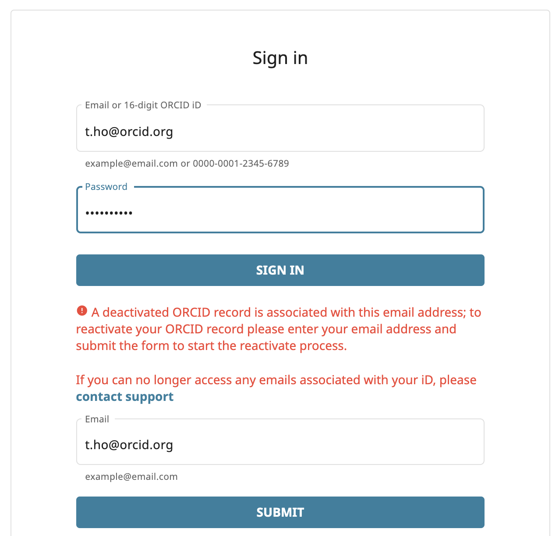This screenshot has width=559, height=536.
Task: Click the example@email.com hint above SUBMIT
Action: [131, 477]
